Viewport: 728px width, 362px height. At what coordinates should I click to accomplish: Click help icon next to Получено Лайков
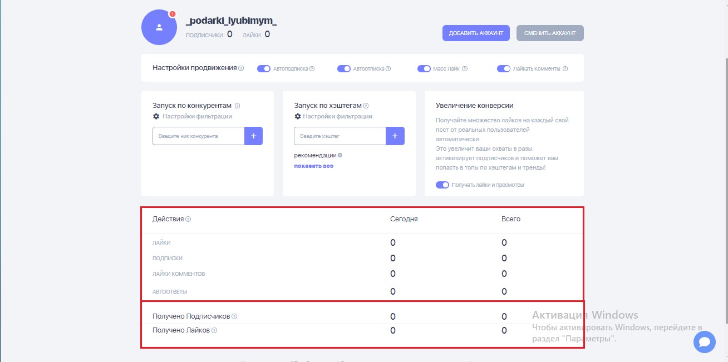tap(214, 330)
